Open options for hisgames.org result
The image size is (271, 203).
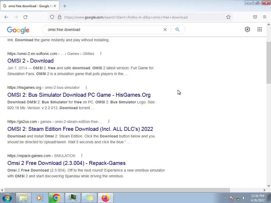(x=86, y=87)
